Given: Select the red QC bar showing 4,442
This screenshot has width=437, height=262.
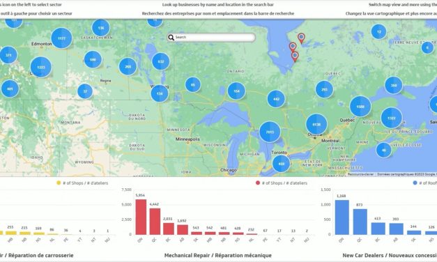Looking at the screenshot, I should (155, 222).
